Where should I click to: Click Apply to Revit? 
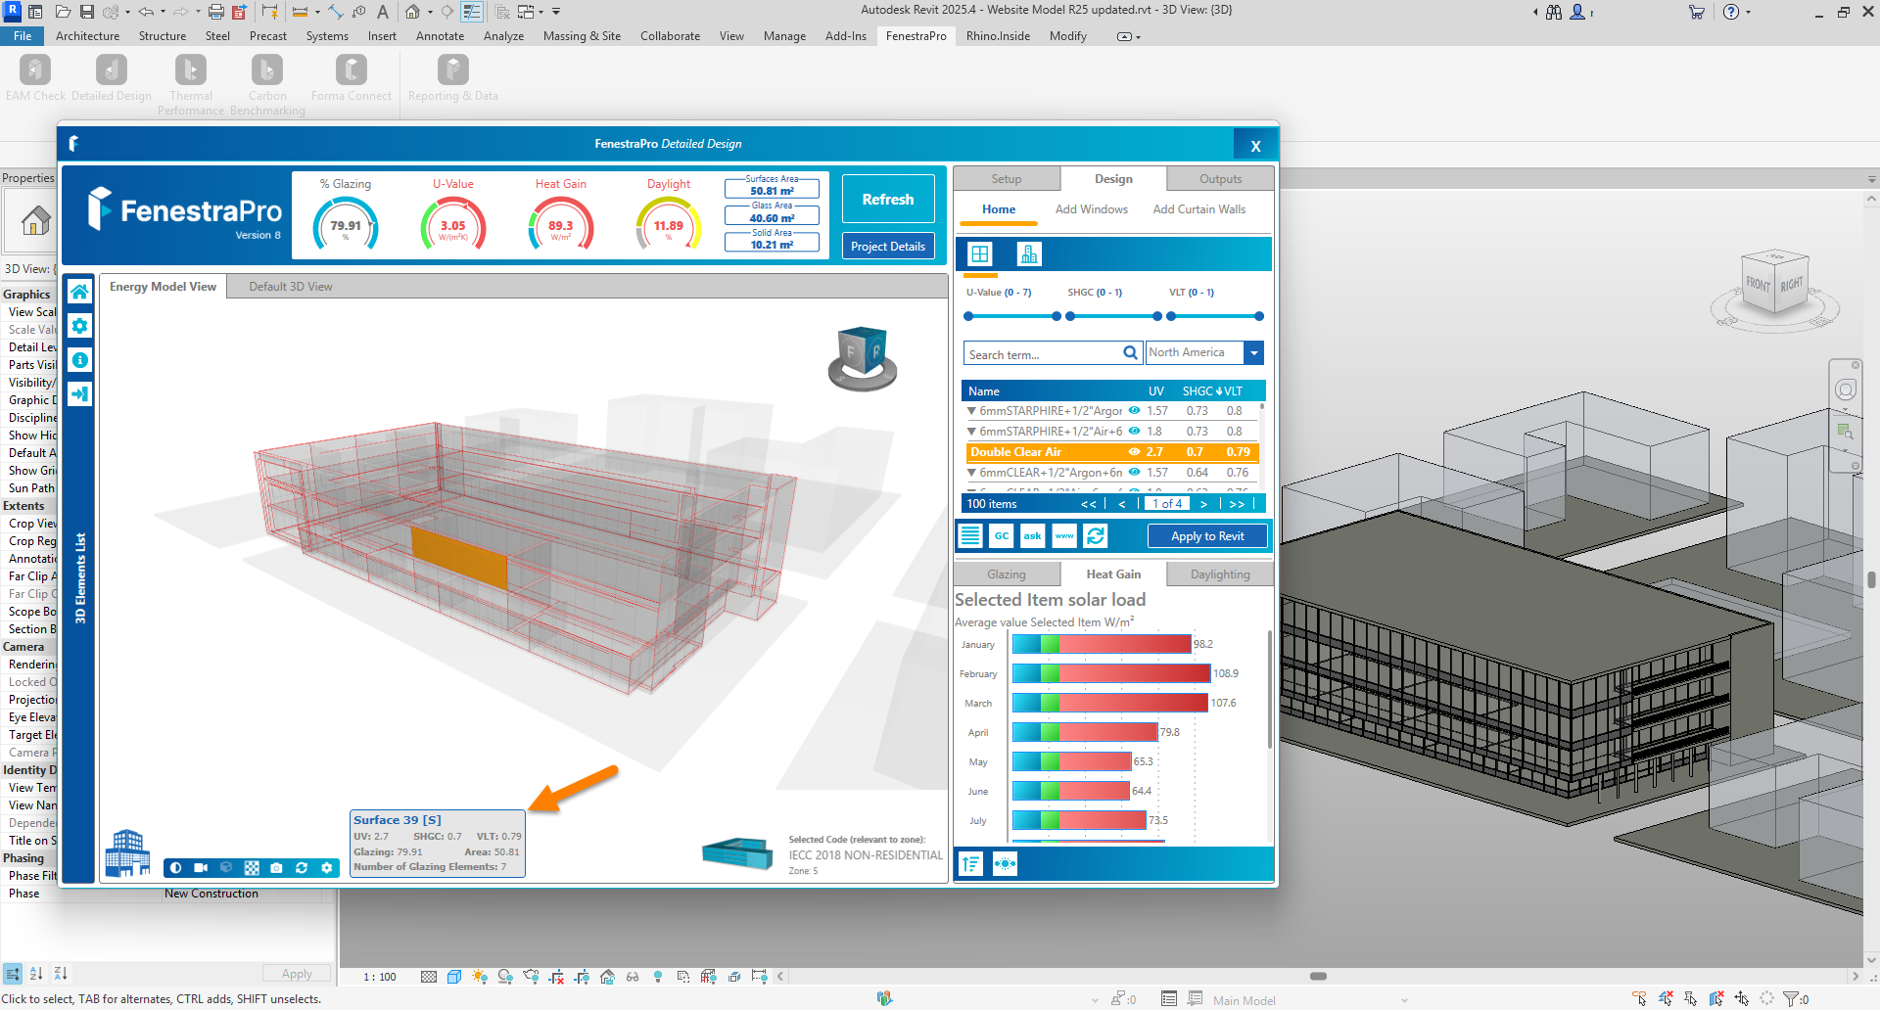1207,536
